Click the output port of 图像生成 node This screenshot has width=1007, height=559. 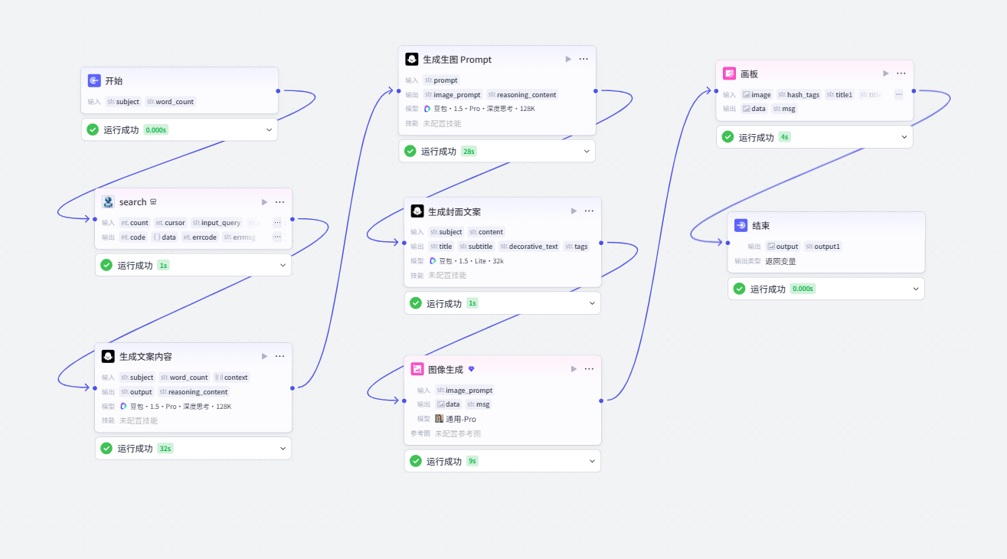click(601, 400)
